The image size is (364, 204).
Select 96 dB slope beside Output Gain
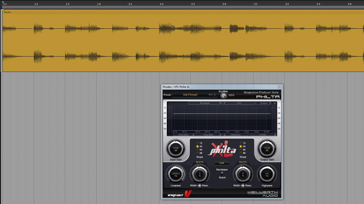point(241,153)
